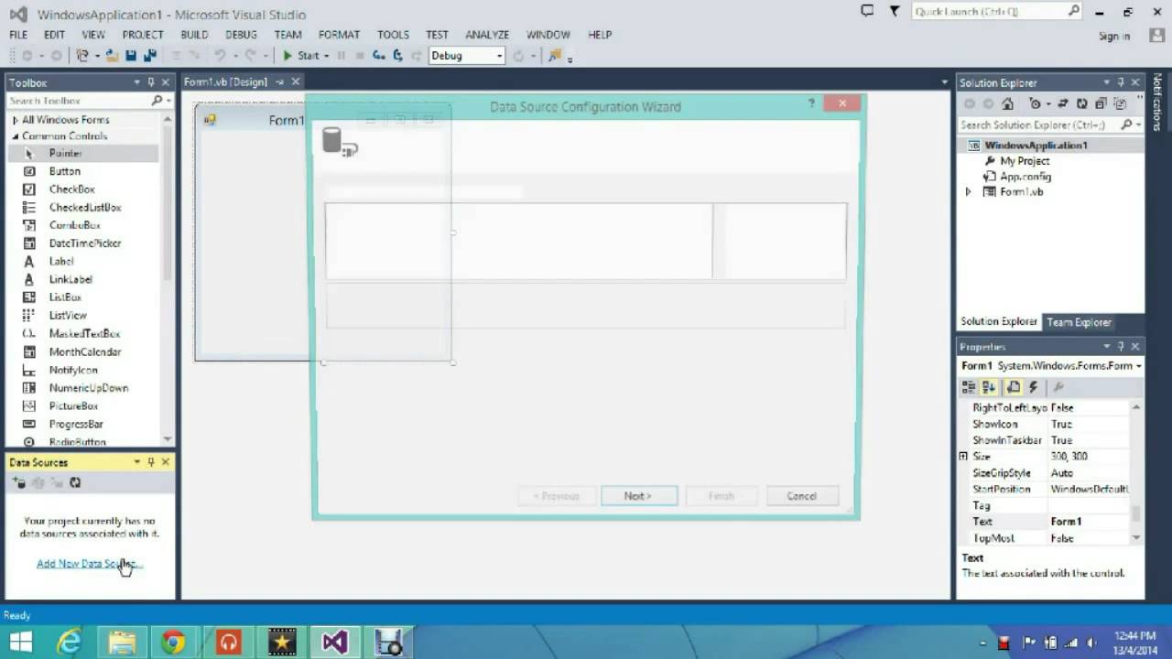Open the Toolbox window options dropdown arrow
This screenshot has width=1172, height=659.
pyautogui.click(x=136, y=82)
